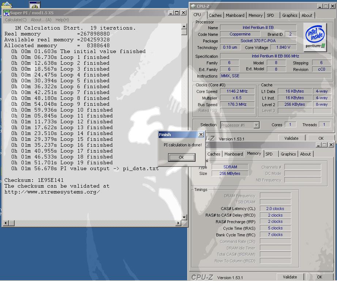The height and width of the screenshot is (281, 337).
Task: Switch to Memory tab in upper CPU-Z
Action: pos(255,15)
